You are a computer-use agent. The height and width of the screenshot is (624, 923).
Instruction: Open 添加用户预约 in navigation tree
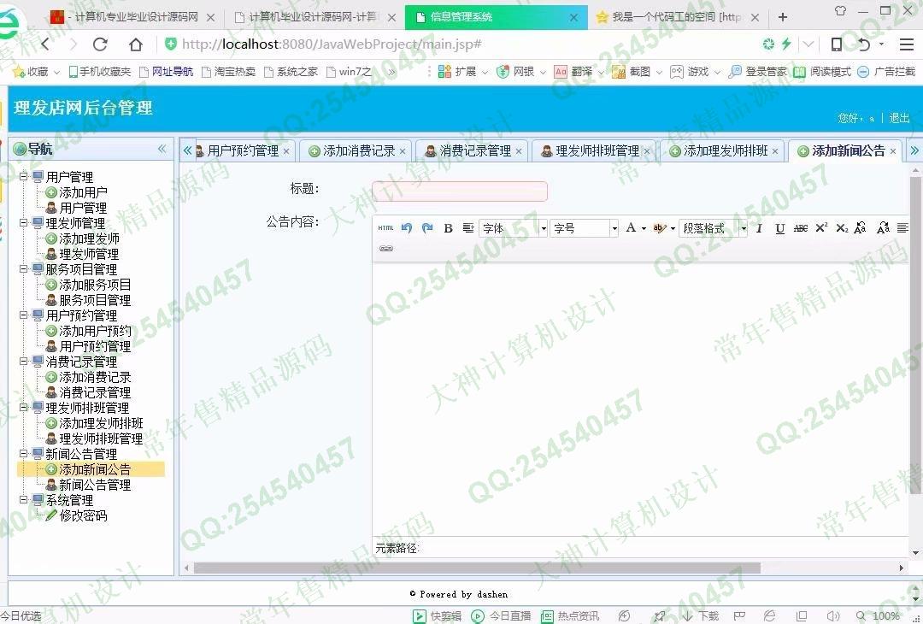[95, 331]
